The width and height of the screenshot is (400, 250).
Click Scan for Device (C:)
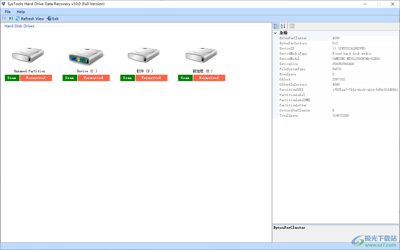click(70, 78)
